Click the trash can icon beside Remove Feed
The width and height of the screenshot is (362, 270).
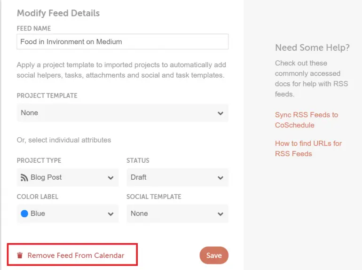(20, 255)
